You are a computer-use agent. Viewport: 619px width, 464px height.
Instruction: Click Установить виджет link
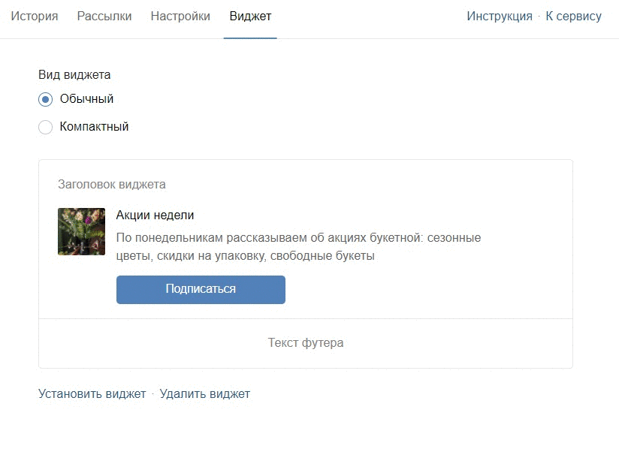click(x=92, y=393)
